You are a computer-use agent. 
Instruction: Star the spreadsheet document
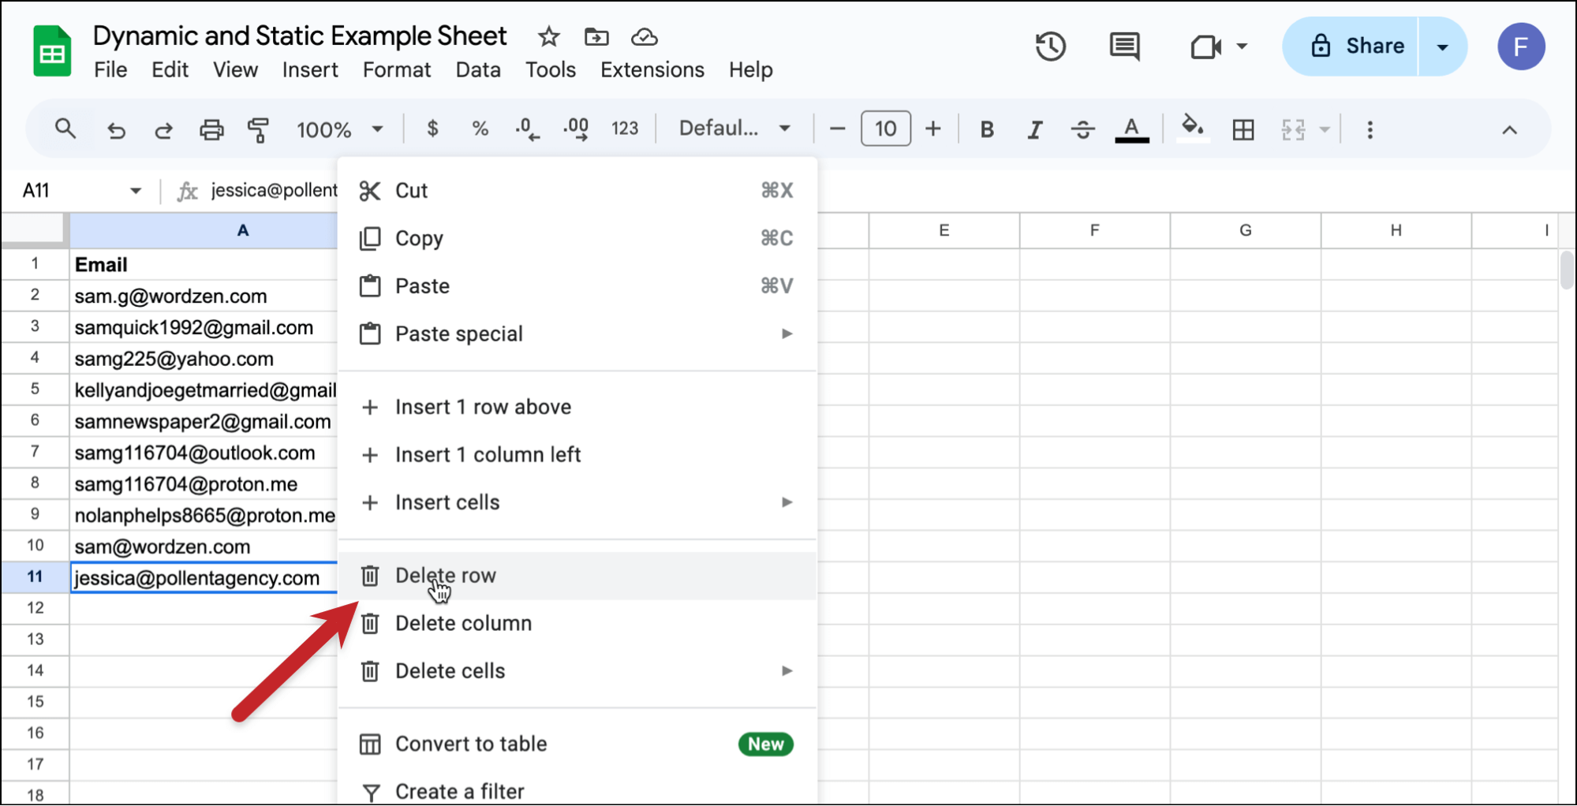[x=548, y=36]
